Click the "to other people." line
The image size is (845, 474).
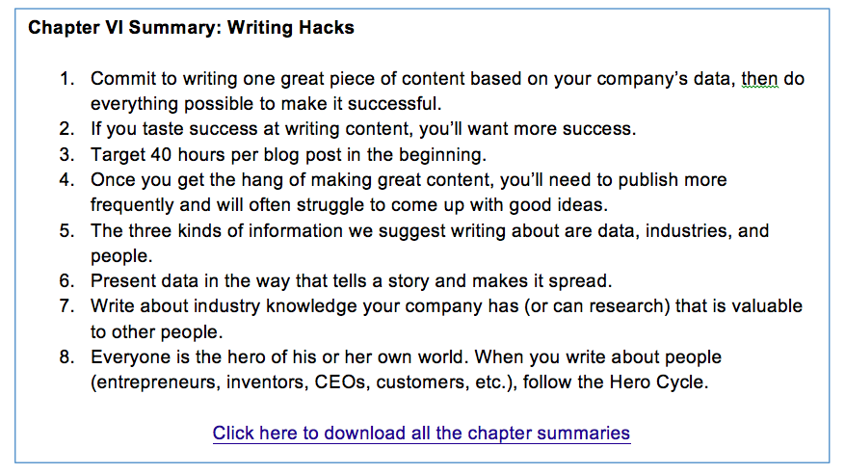point(156,332)
